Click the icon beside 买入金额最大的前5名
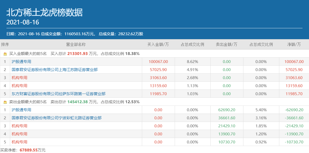 pos(5,54)
